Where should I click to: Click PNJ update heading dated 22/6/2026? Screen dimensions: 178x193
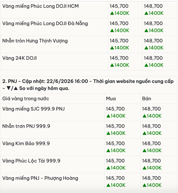click(x=88, y=85)
